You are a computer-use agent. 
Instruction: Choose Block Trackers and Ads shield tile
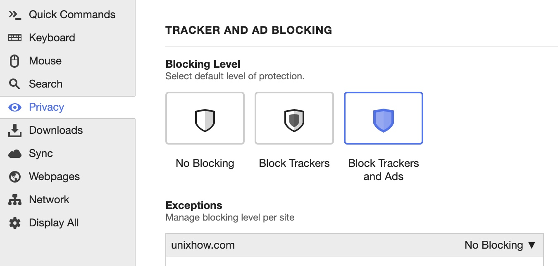coord(384,118)
